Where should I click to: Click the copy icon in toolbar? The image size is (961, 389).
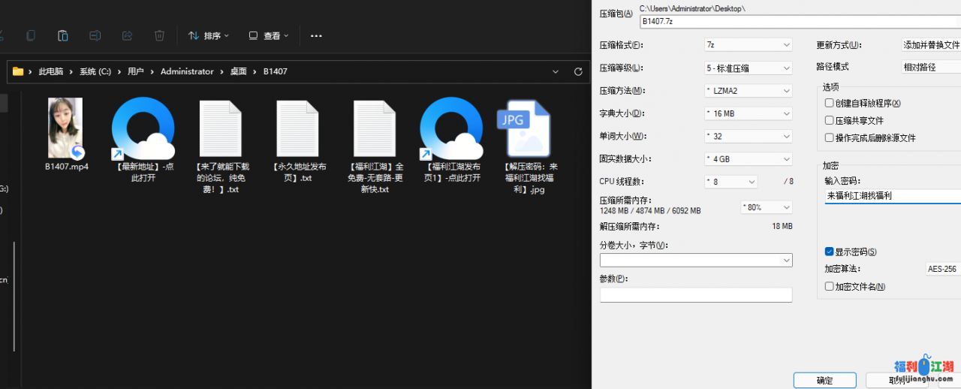pyautogui.click(x=31, y=35)
